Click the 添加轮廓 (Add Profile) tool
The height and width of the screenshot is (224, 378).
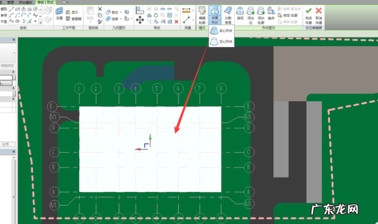[x=261, y=15]
